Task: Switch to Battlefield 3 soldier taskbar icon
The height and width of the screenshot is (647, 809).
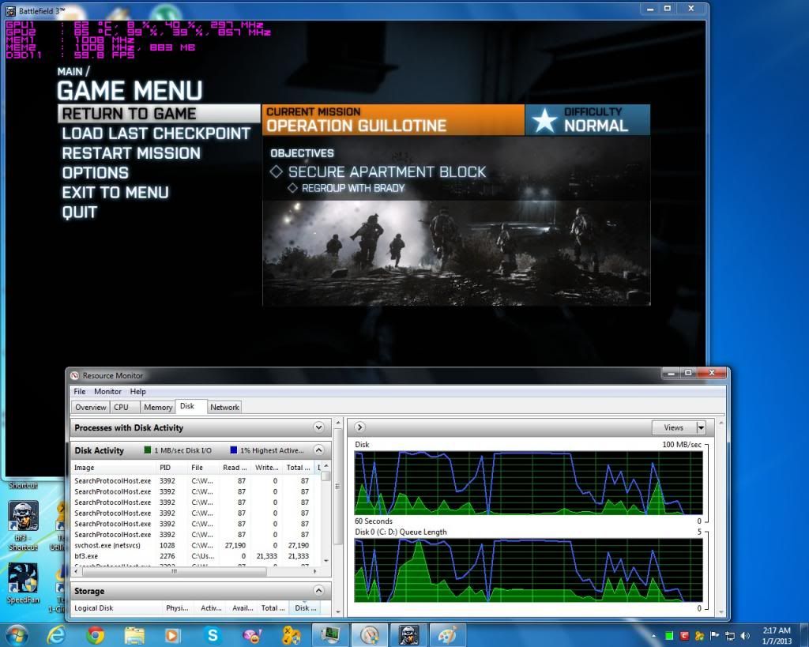Action: tap(408, 634)
